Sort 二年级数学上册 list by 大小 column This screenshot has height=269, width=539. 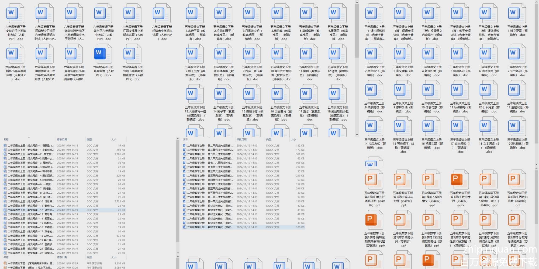tap(293, 139)
